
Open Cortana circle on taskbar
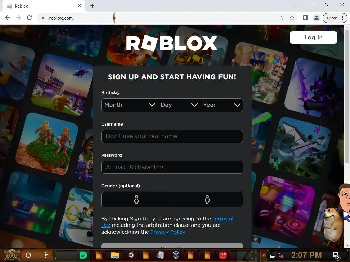click(28, 255)
